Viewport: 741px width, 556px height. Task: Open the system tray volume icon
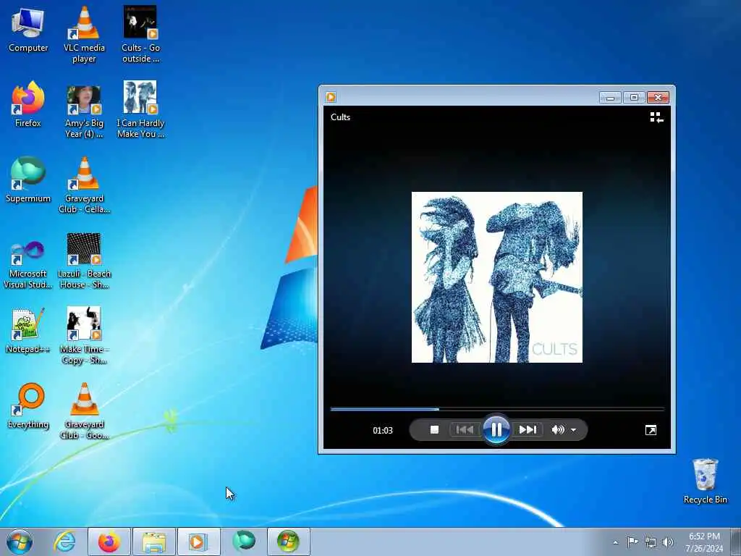[667, 542]
